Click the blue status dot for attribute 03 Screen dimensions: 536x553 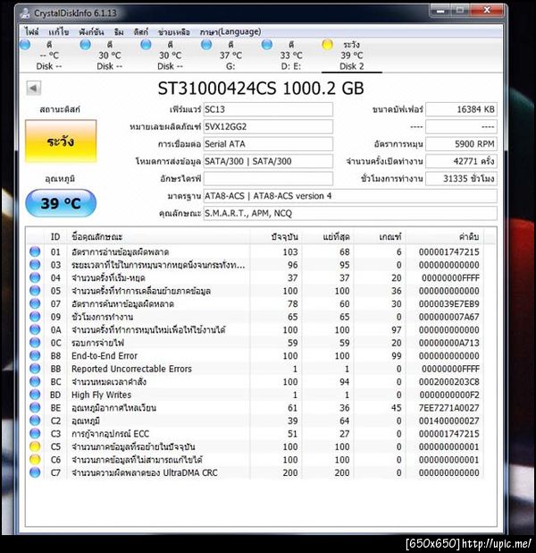click(x=35, y=265)
